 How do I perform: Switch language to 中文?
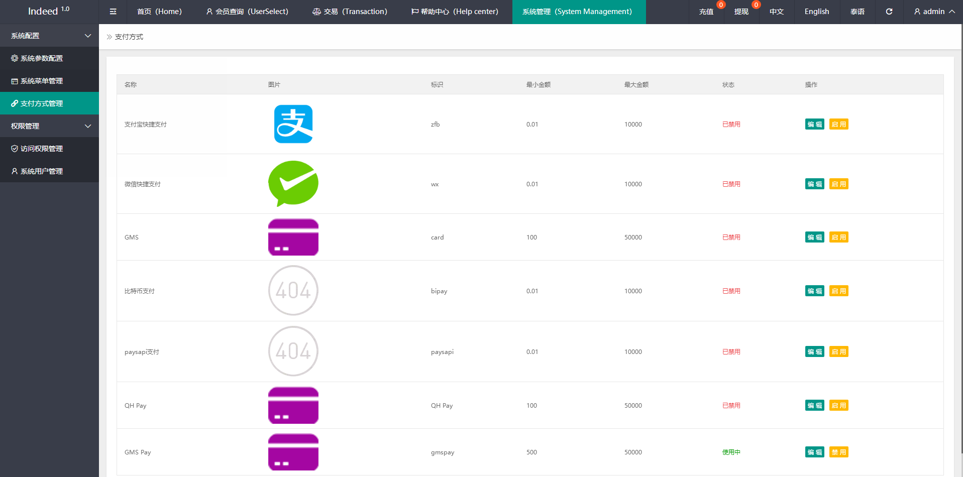pyautogui.click(x=777, y=12)
